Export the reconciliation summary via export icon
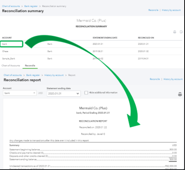Viewport: 185px width, 170px height. point(181,32)
